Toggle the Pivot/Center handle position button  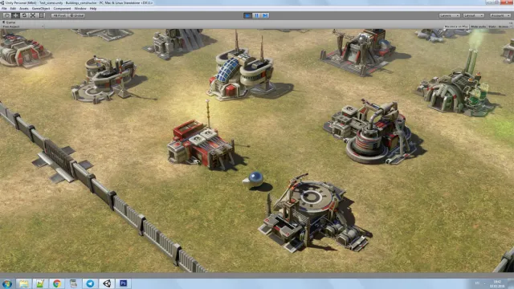(x=59, y=15)
